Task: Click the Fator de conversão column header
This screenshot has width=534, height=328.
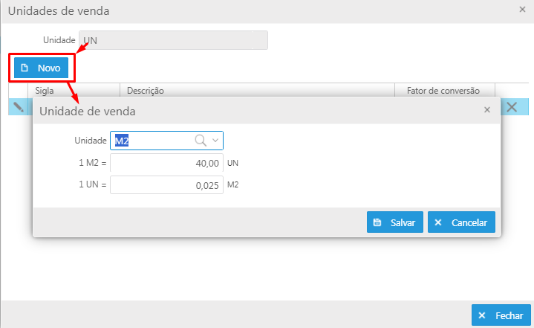Action: coord(444,91)
